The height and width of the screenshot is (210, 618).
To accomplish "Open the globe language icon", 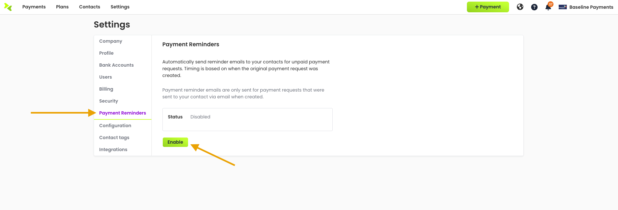I will pos(520,7).
